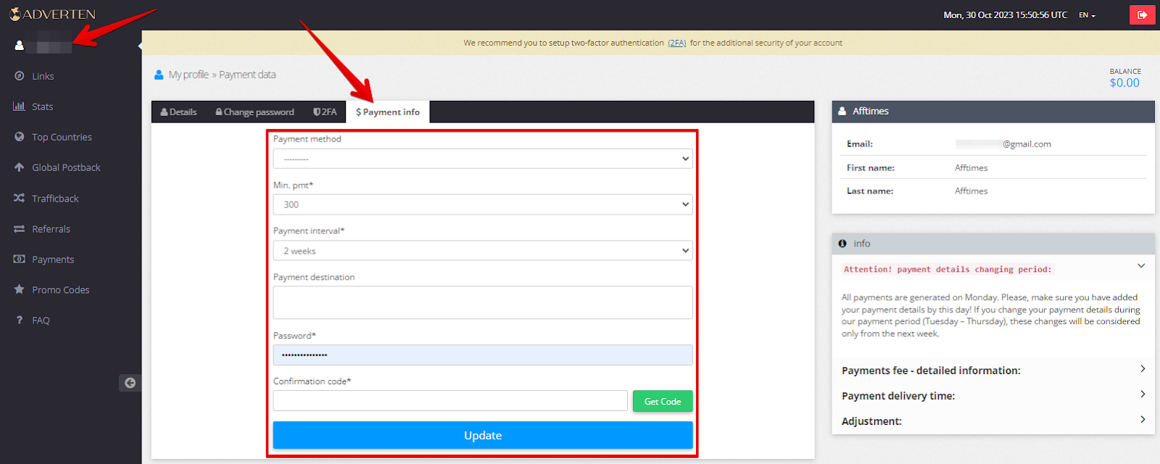Click the Payments money icon

20,259
